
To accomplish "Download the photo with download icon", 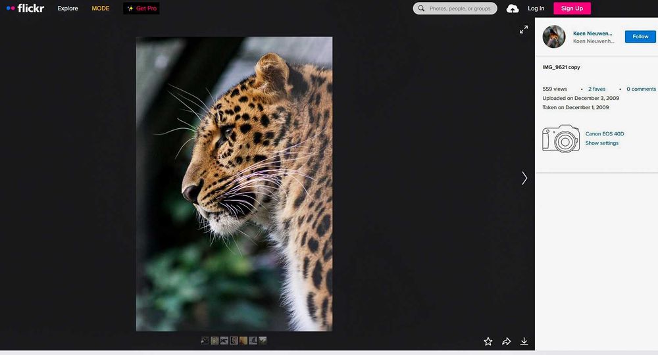I will point(524,342).
